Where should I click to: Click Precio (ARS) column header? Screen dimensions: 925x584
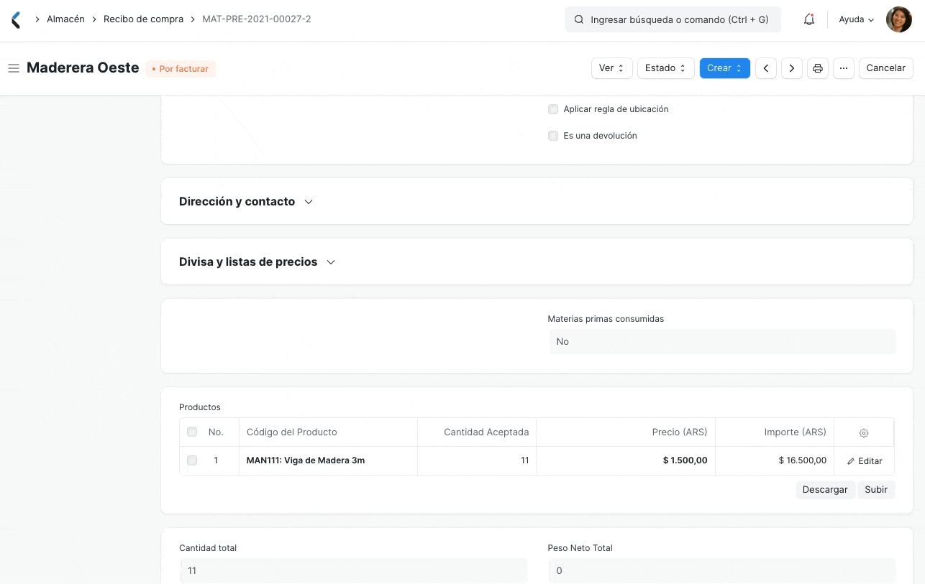(x=626, y=432)
